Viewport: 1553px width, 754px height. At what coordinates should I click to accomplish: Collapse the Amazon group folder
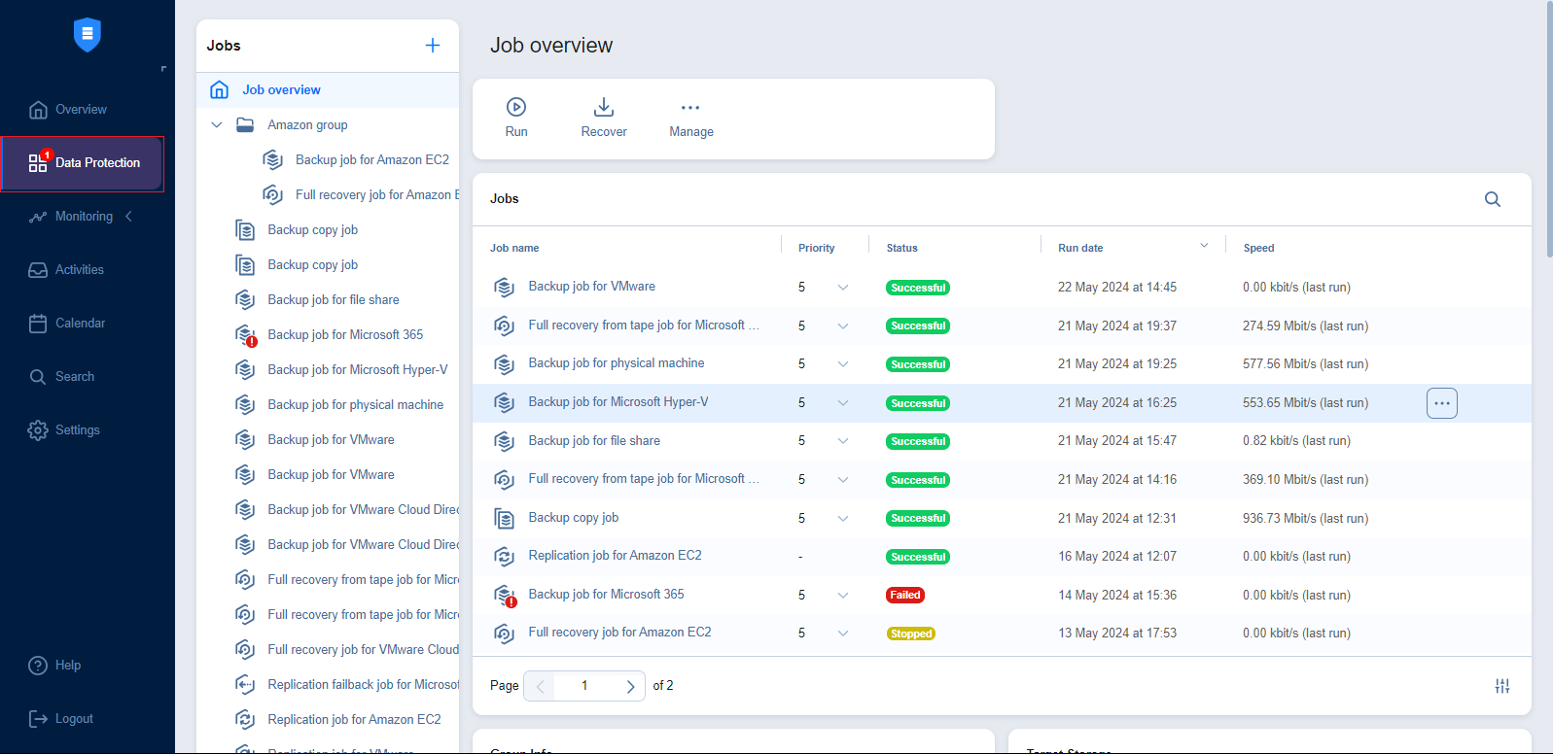[x=217, y=125]
